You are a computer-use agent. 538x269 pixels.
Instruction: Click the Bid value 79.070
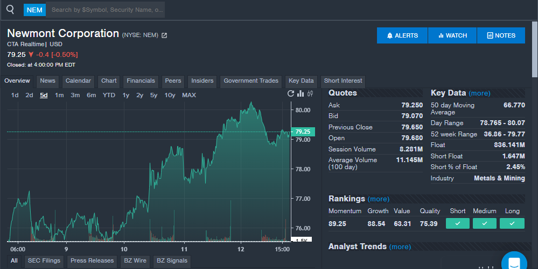click(x=412, y=116)
